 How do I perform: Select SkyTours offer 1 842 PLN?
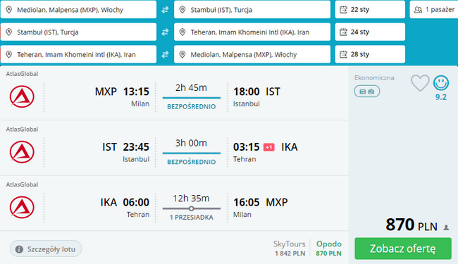290,249
